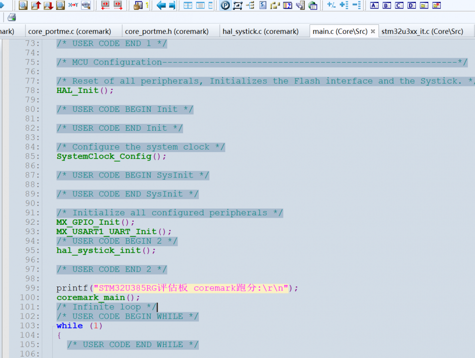Click the hand Jump To Definition icon
Image resolution: width=475 pixels, height=358 pixels.
[138, 5]
